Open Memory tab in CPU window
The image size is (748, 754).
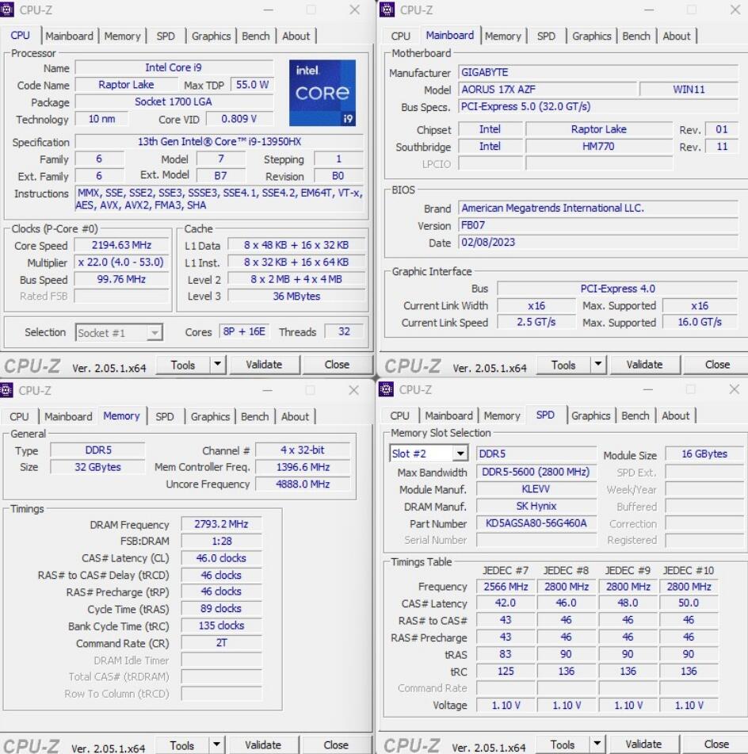tap(122, 36)
